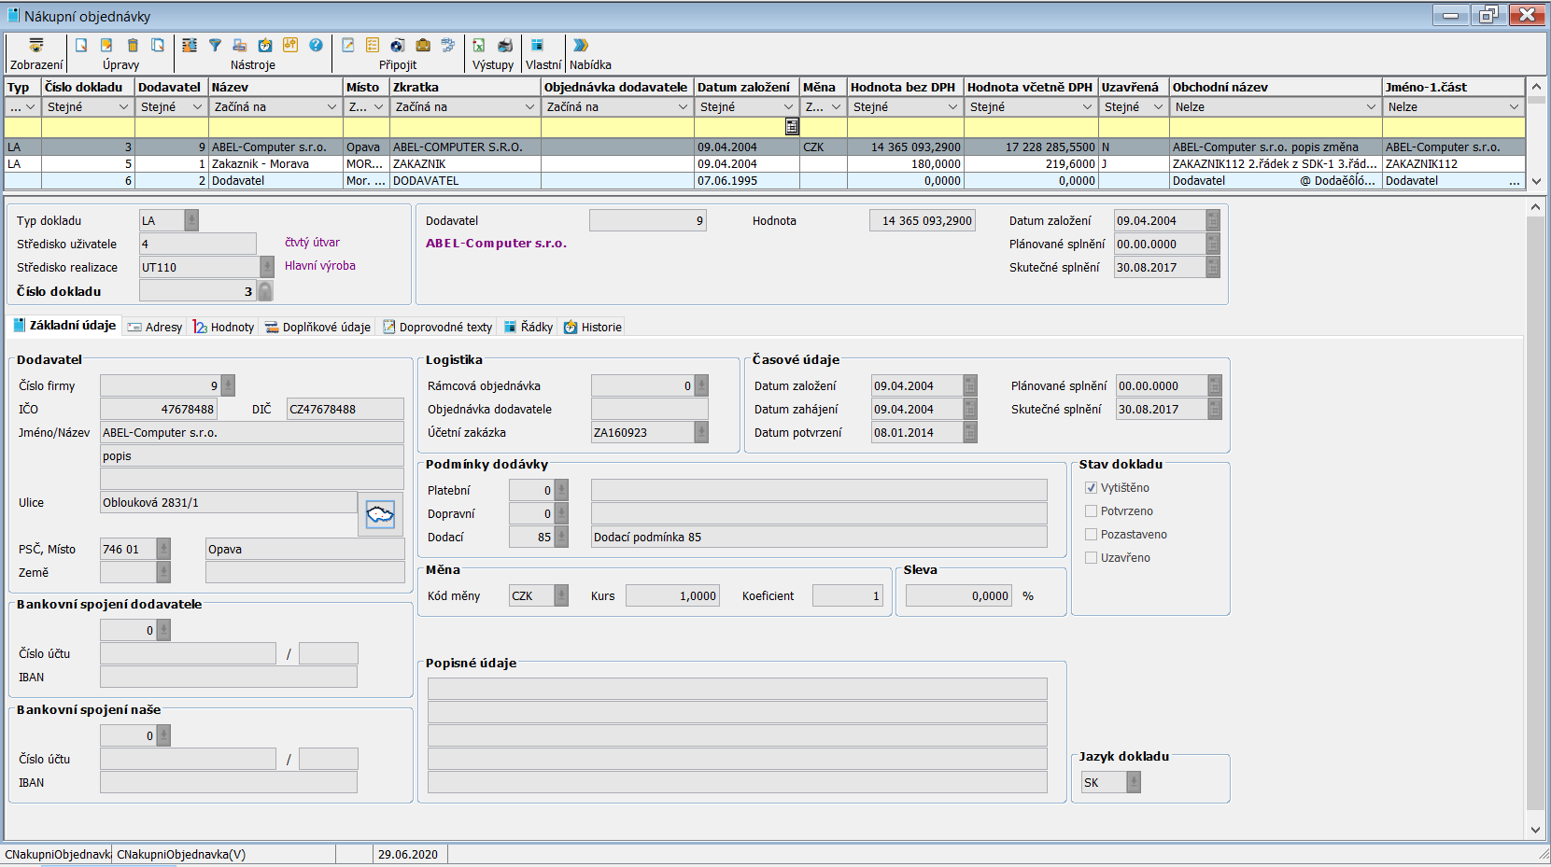1551x867 pixels.
Task: Uncheck the Vytištěno checkbox
Action: [1091, 488]
